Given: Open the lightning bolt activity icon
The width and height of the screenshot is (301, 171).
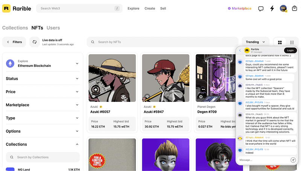Looking at the screenshot, I should 272,8.
